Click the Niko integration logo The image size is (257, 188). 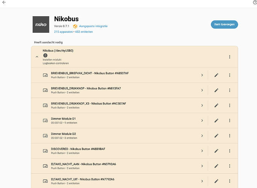(x=41, y=24)
